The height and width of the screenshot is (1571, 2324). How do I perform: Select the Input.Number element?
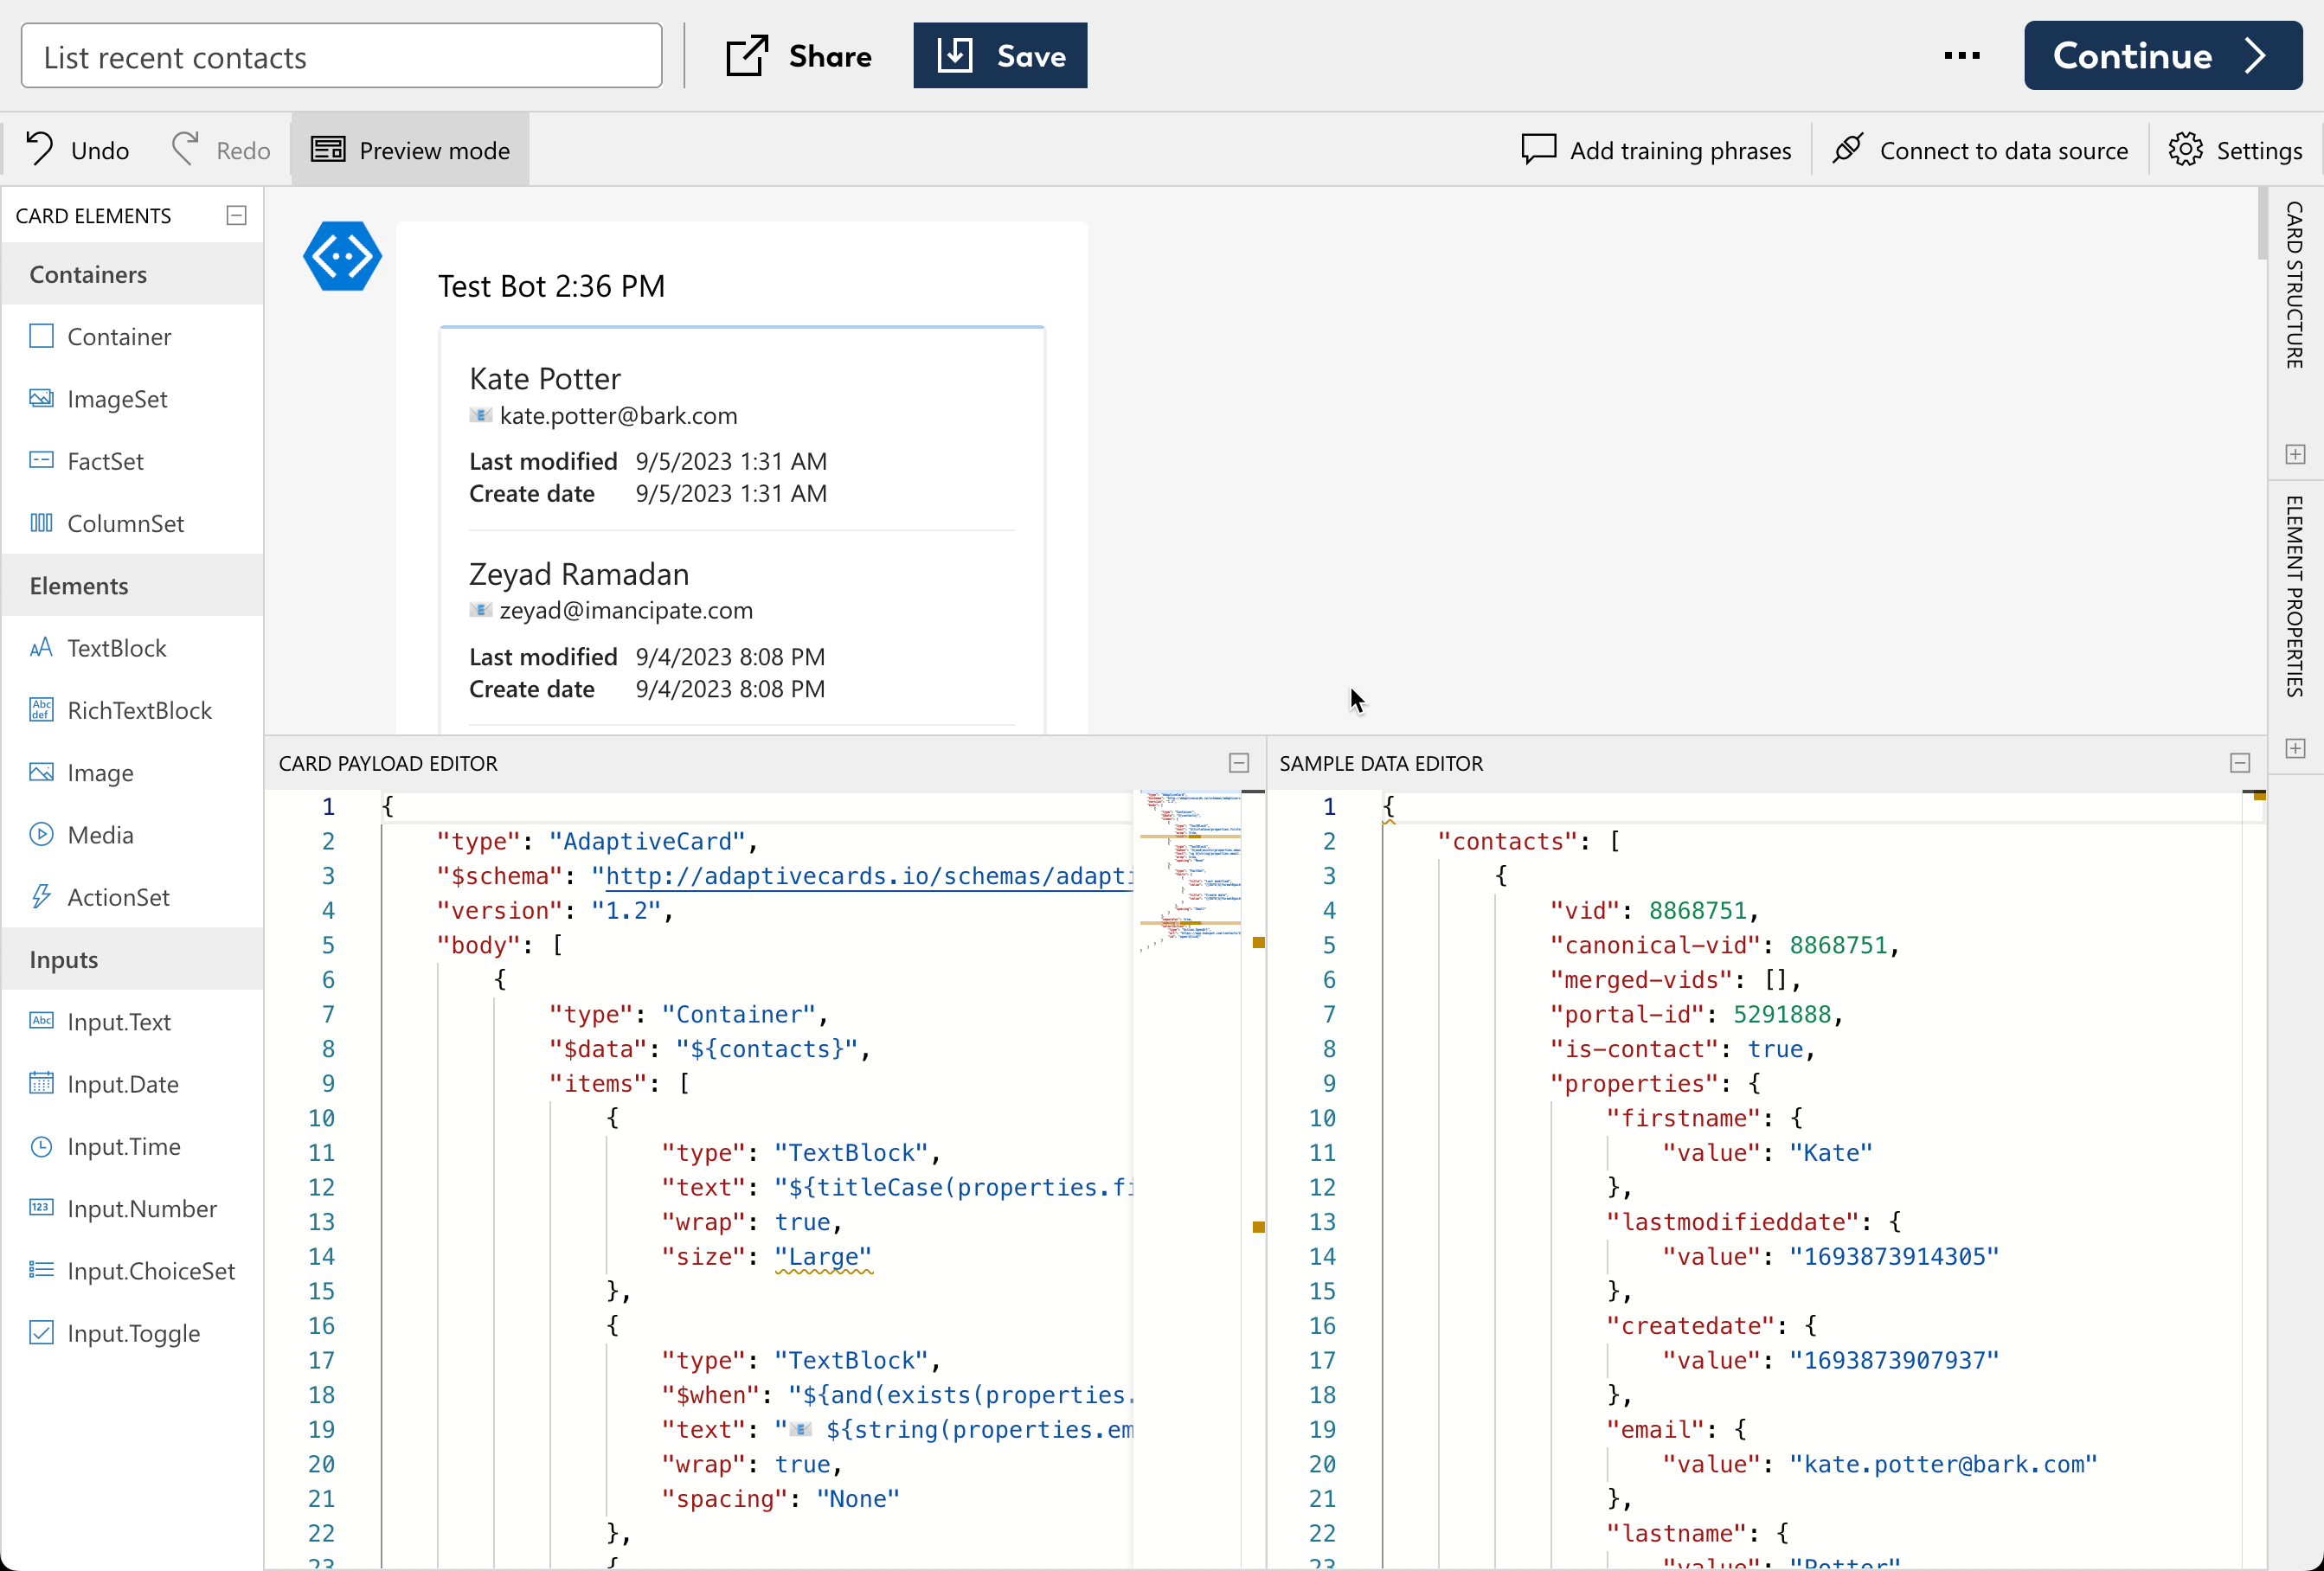pos(132,1208)
